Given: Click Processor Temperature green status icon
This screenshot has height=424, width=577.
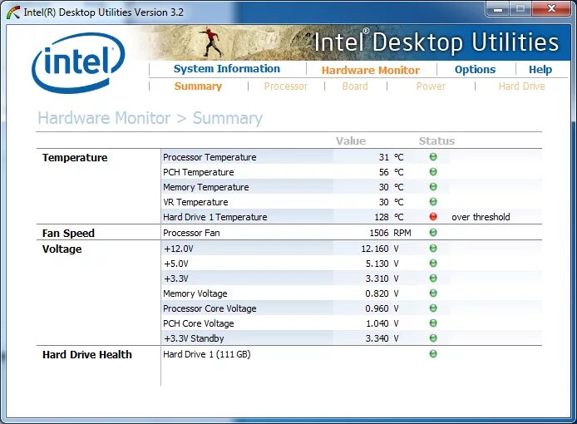Looking at the screenshot, I should pos(433,157).
